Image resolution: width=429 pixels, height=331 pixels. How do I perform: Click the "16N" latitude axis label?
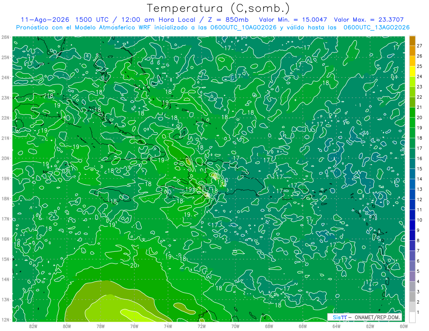tap(5, 239)
